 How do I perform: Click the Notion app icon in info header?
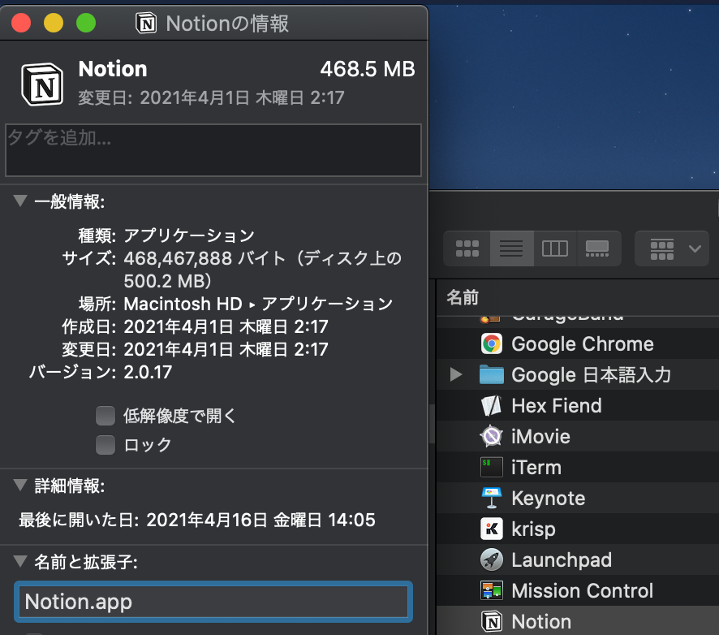point(43,85)
